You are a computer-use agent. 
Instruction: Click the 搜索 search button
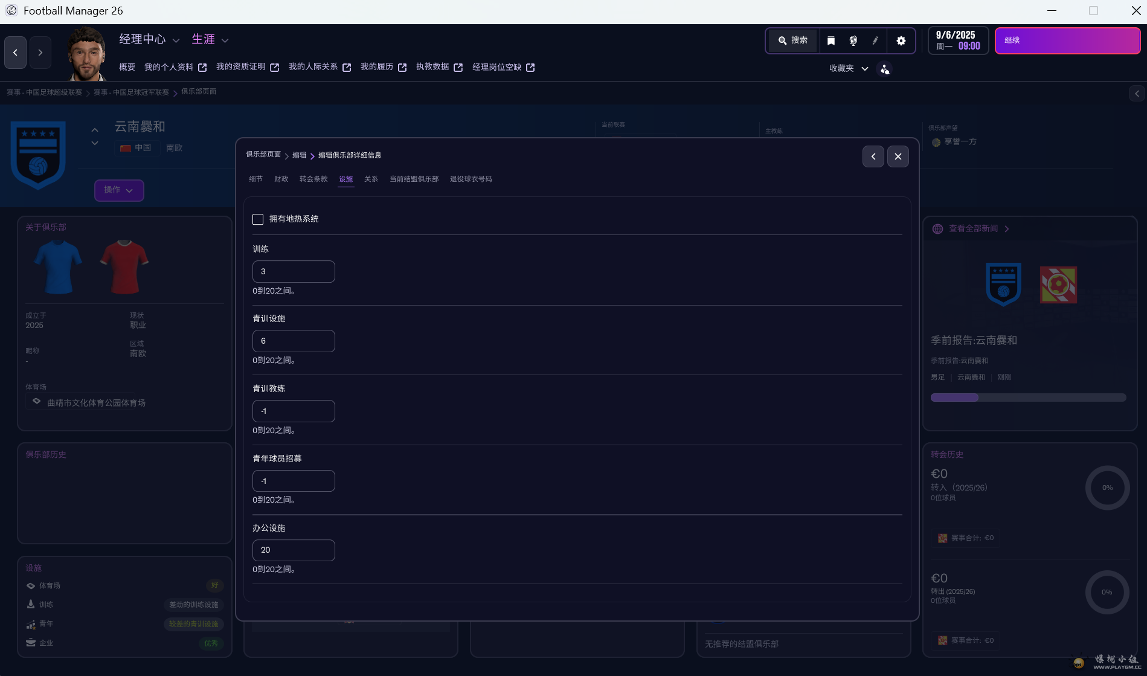tap(792, 40)
